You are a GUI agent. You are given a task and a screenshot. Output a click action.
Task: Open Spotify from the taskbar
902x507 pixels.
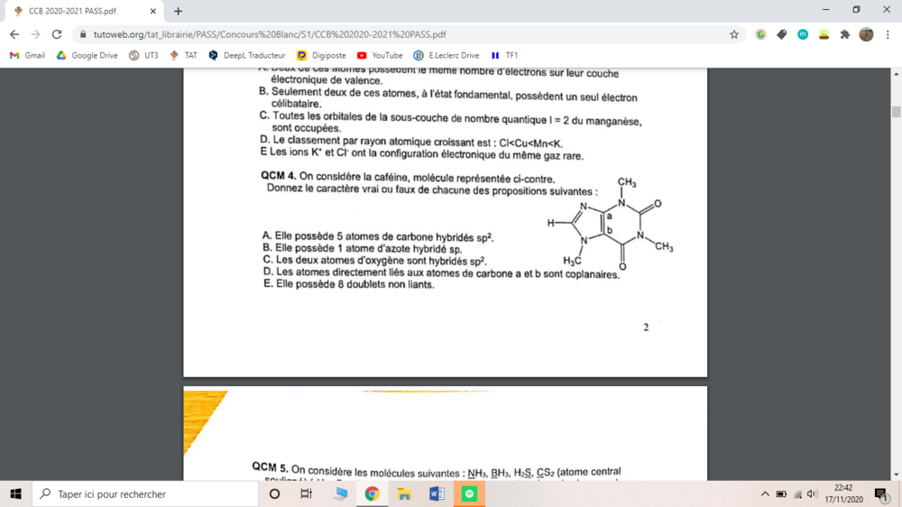click(x=469, y=494)
